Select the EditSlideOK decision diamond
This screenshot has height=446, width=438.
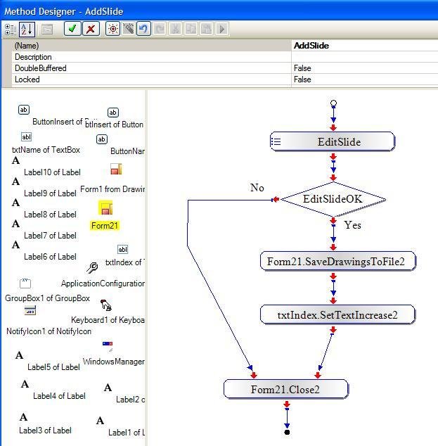pos(333,199)
